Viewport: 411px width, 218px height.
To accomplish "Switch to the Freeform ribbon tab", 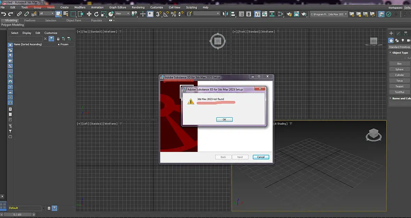I will point(30,20).
